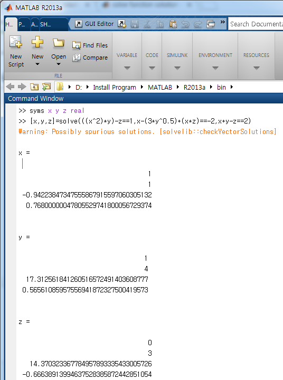Open the New dropdown arrow

coord(37,64)
